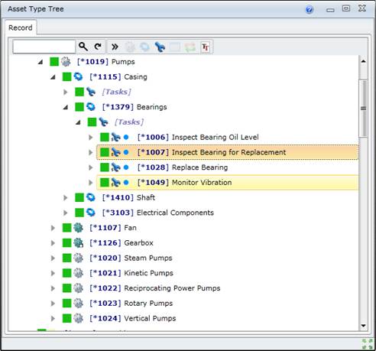
Task: Click the wrench icon of Inspect Bearing Oil Level
Action: (115, 137)
